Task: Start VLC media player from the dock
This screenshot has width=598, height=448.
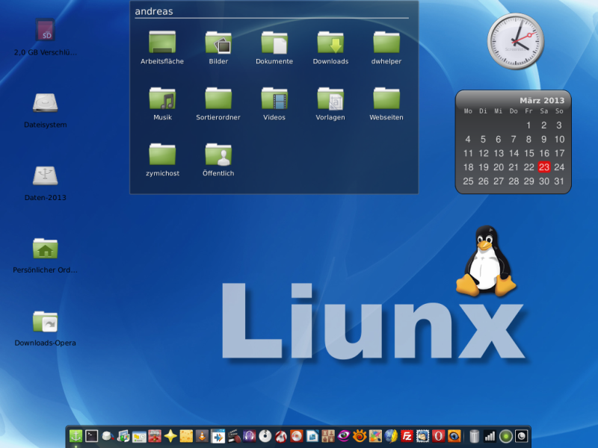Action: tap(200, 435)
